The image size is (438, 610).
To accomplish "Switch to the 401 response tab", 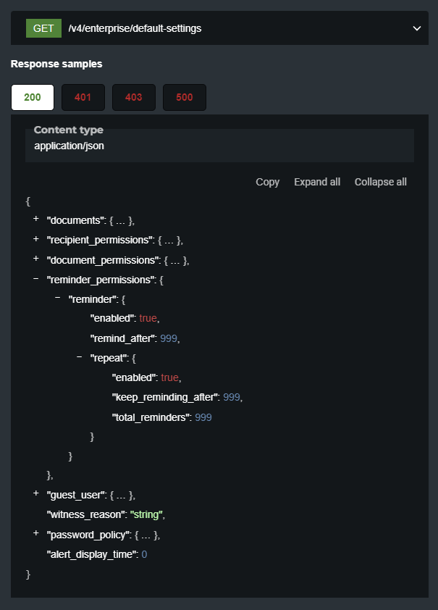I will point(83,97).
